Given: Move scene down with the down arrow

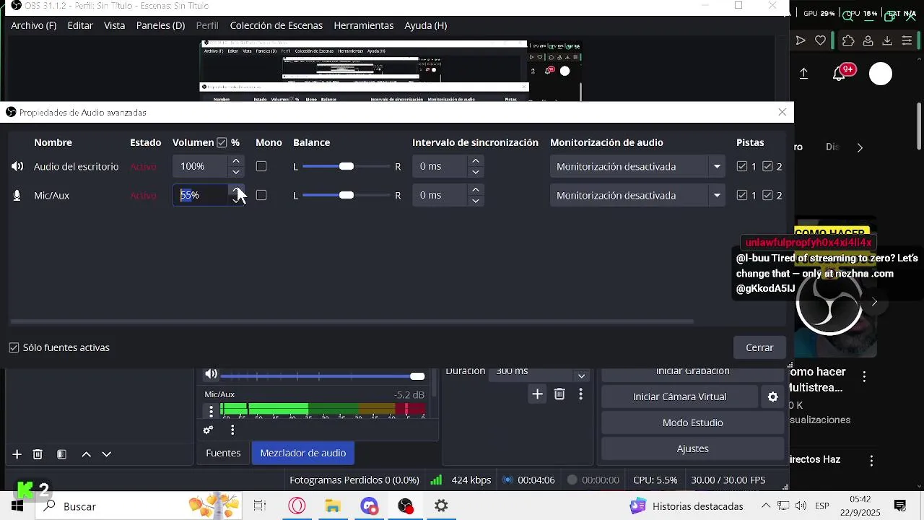Looking at the screenshot, I should (107, 454).
